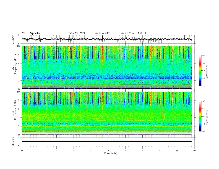Click the "9" tick on the time axis

coord(177,150)
